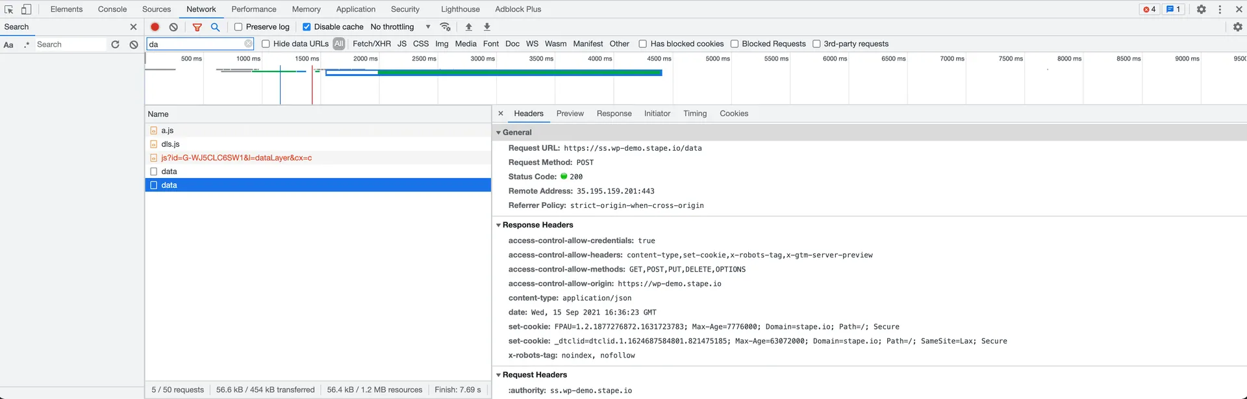Import HAR file with upload arrow
The image size is (1247, 399).
click(469, 27)
